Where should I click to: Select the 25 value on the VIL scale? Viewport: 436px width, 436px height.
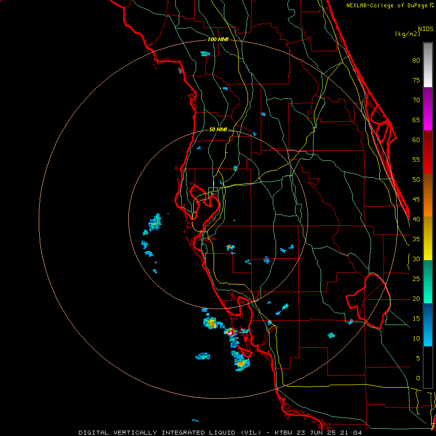416,279
